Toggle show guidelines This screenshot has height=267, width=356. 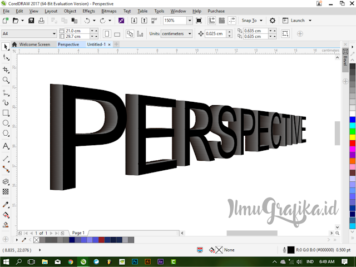point(232,21)
